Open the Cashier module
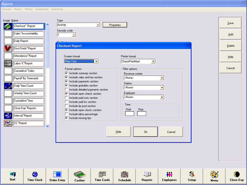Image resolution: width=247 pixels, height=185 pixels. [80, 176]
